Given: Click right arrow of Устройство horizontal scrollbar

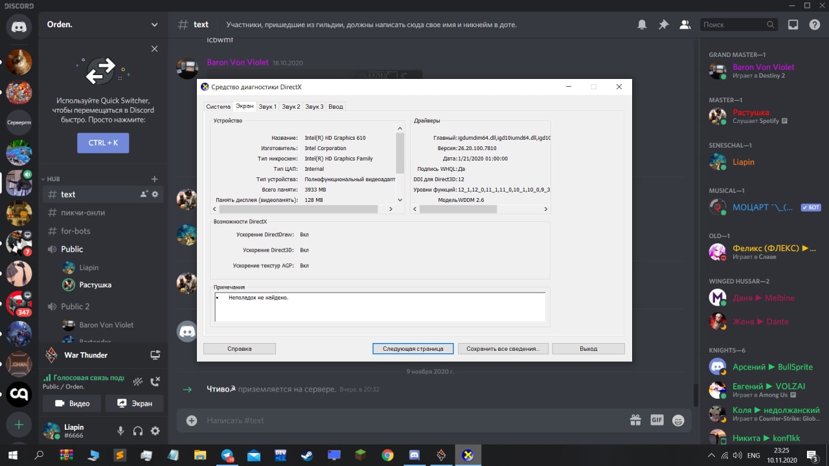Looking at the screenshot, I should click(x=391, y=209).
